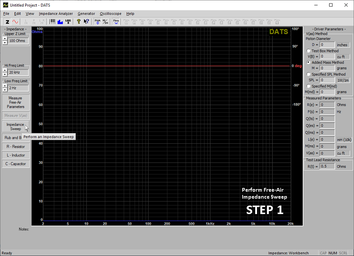Click the F(s) measured parameter field
This screenshot has width=354, height=256.
click(327, 112)
